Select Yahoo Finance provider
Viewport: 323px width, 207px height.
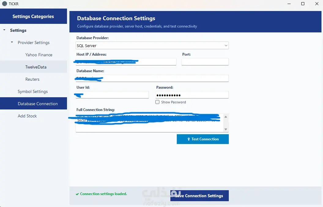click(x=39, y=55)
